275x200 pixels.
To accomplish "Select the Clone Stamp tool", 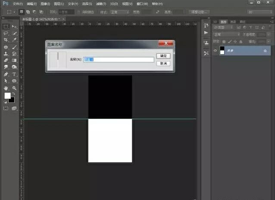I will click(6, 54).
